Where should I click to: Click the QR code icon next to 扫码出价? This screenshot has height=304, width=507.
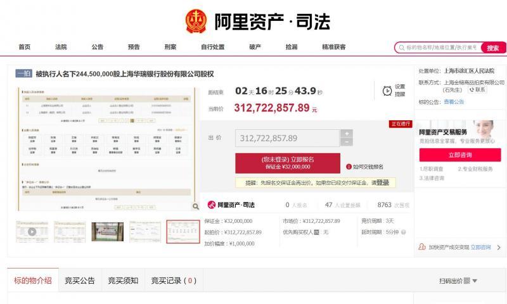point(466,281)
